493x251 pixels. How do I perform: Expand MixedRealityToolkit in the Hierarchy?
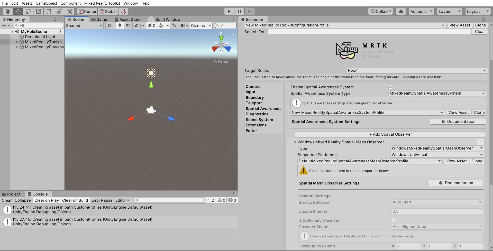[x=16, y=42]
